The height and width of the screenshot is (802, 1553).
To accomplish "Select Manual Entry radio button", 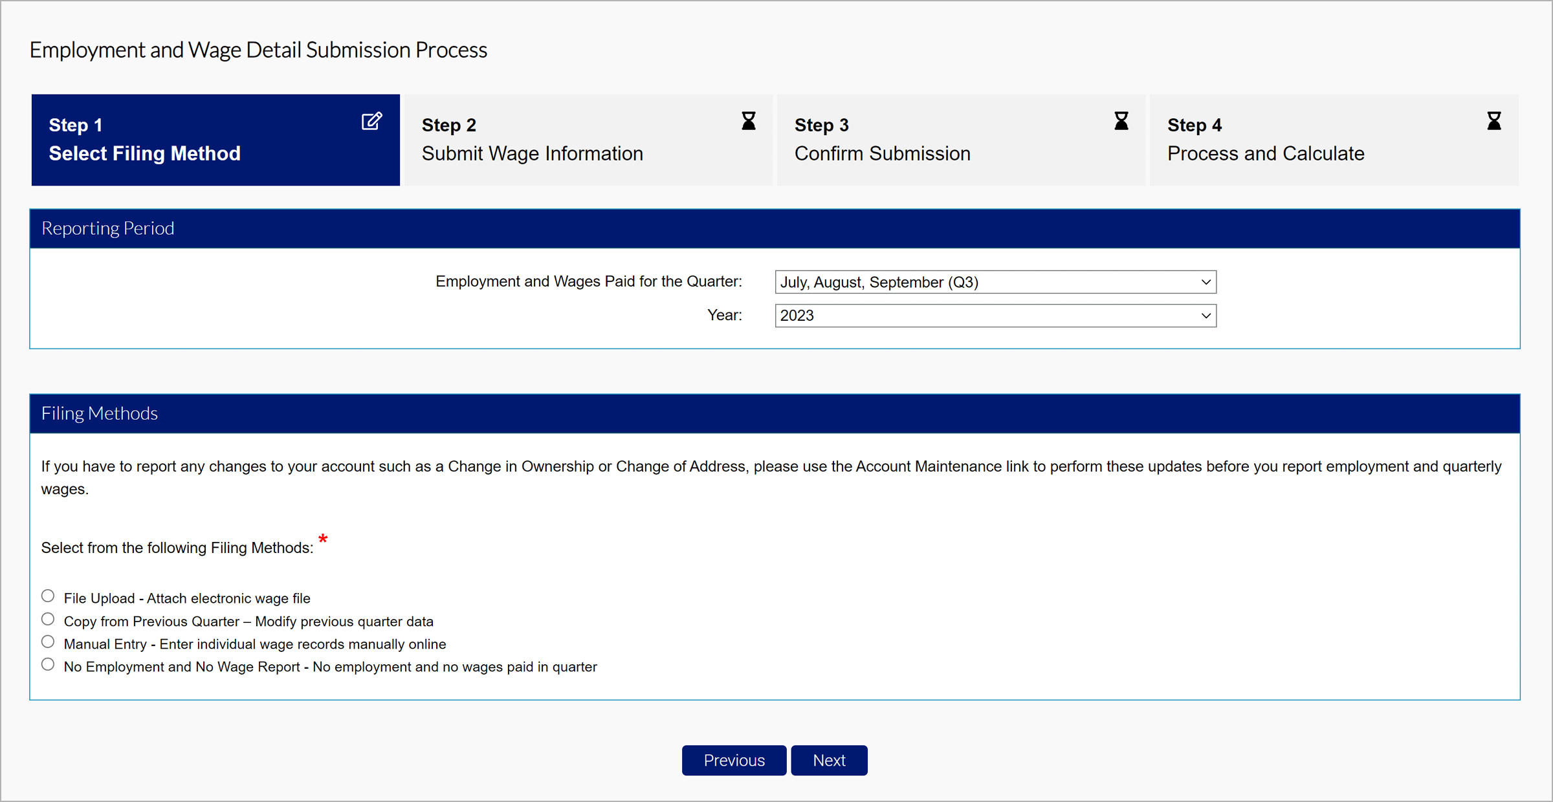I will 48,642.
